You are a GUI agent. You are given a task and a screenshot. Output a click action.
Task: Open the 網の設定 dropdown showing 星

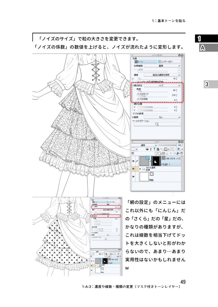pyautogui.click(x=109, y=216)
